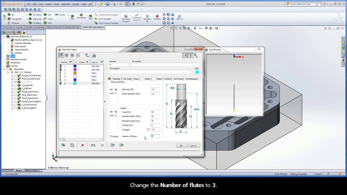Open the MCO toolbar icon
347x195 pixels.
pos(90,17)
